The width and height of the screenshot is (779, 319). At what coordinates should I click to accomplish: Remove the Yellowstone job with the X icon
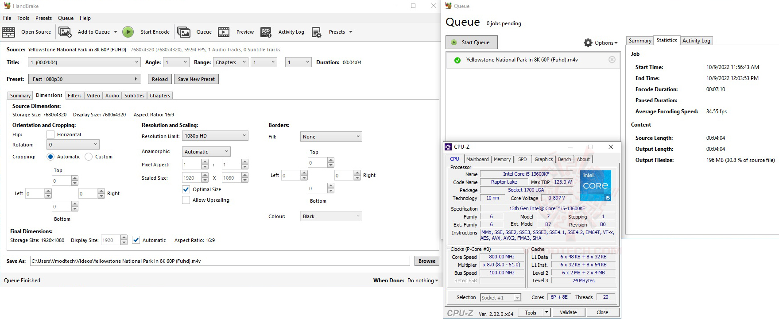click(x=612, y=60)
